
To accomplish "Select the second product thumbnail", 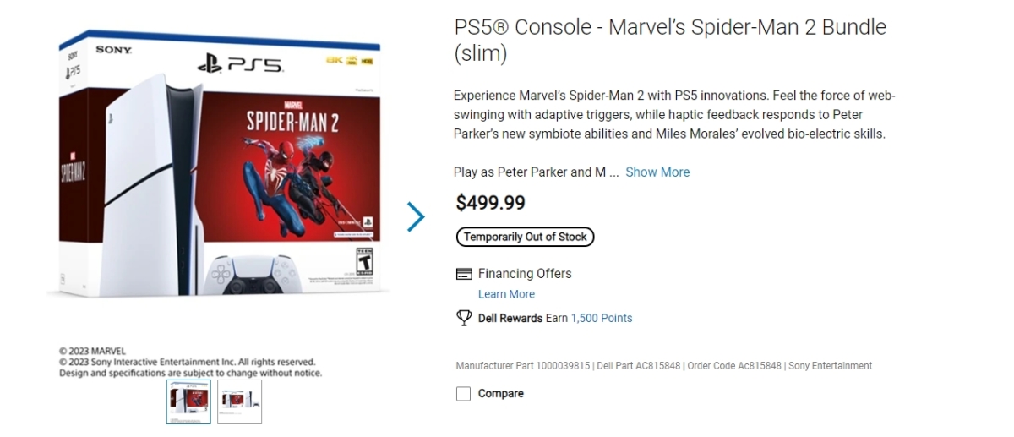I will point(239,401).
